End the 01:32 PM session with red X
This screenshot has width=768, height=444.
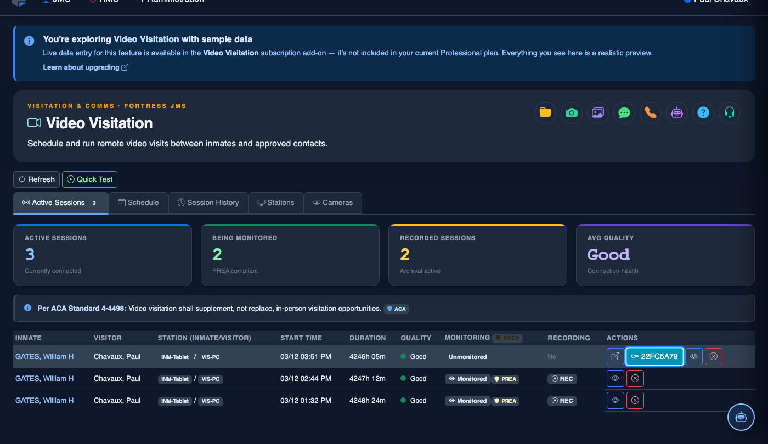click(x=635, y=400)
